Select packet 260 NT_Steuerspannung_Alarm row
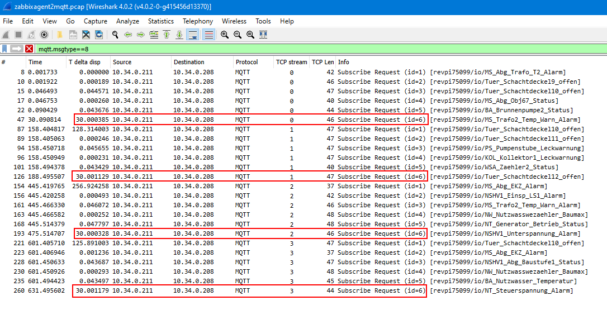 point(303,290)
